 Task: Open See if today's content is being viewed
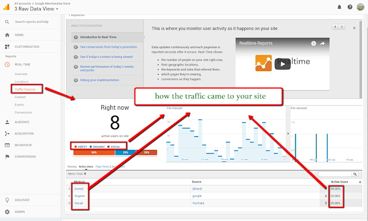tap(106, 57)
